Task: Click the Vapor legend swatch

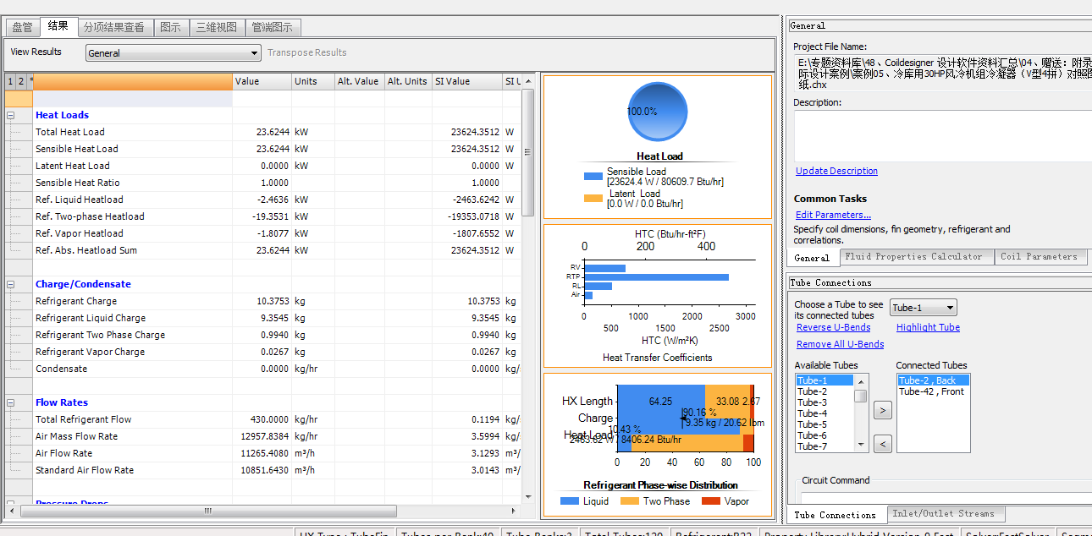Action: [711, 501]
